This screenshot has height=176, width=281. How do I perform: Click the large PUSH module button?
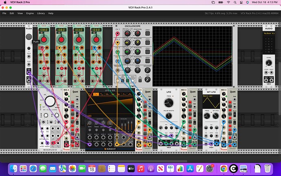29,37
